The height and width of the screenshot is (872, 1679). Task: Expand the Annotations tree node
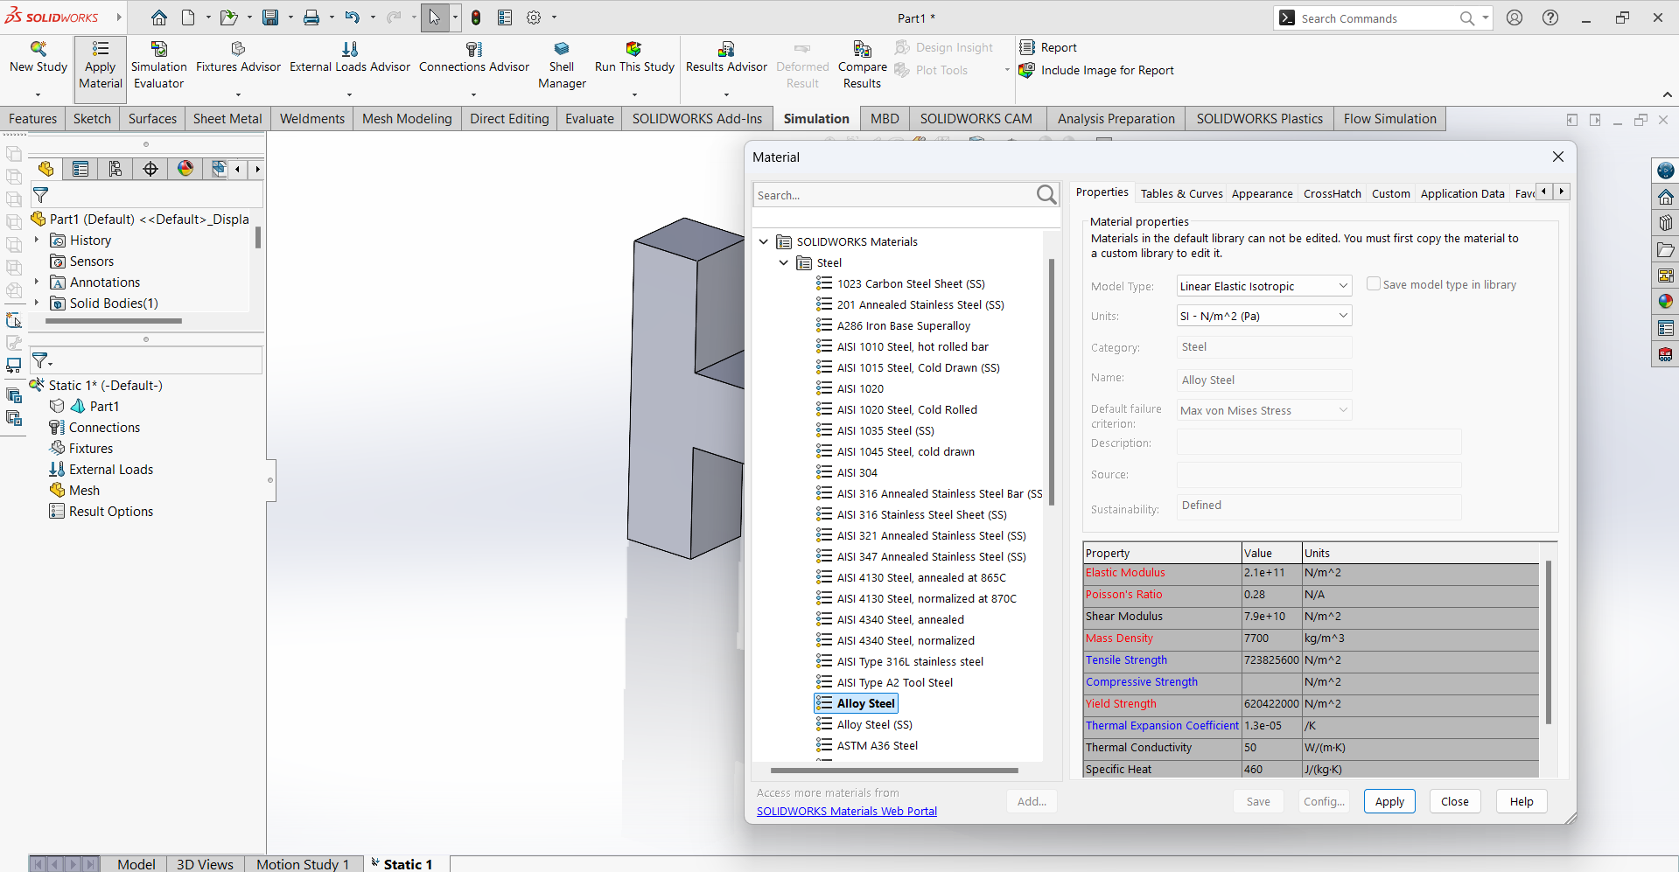point(37,282)
